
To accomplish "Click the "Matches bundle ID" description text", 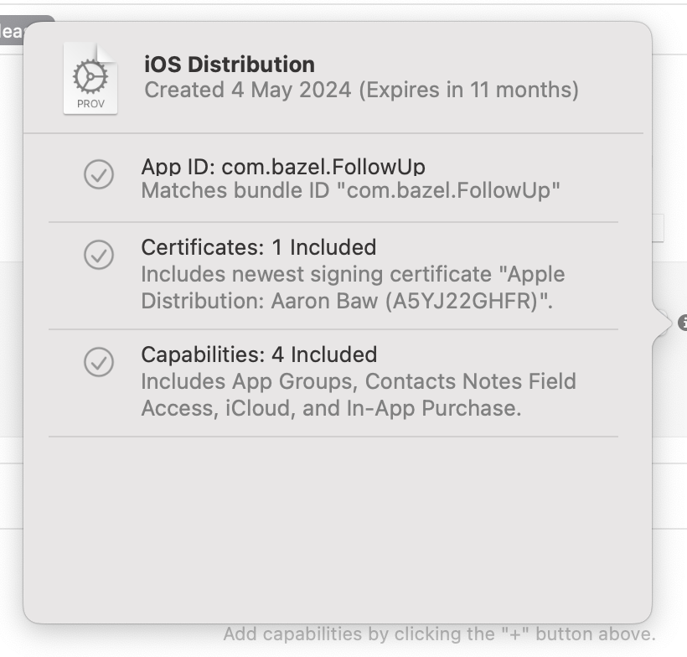I will coord(350,190).
